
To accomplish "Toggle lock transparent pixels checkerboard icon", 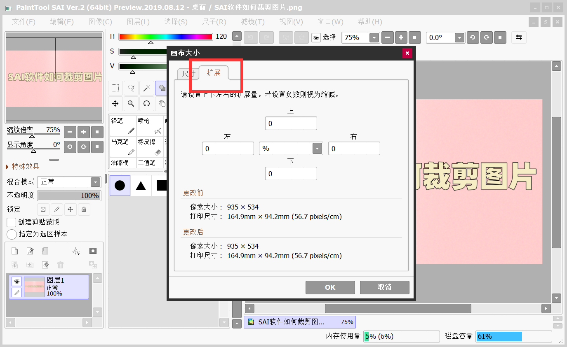I will [43, 210].
